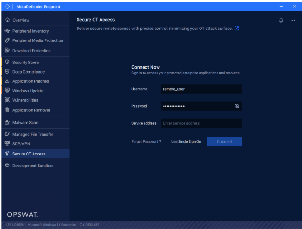
Task: Click Use Single Sign-On
Action: point(186,142)
